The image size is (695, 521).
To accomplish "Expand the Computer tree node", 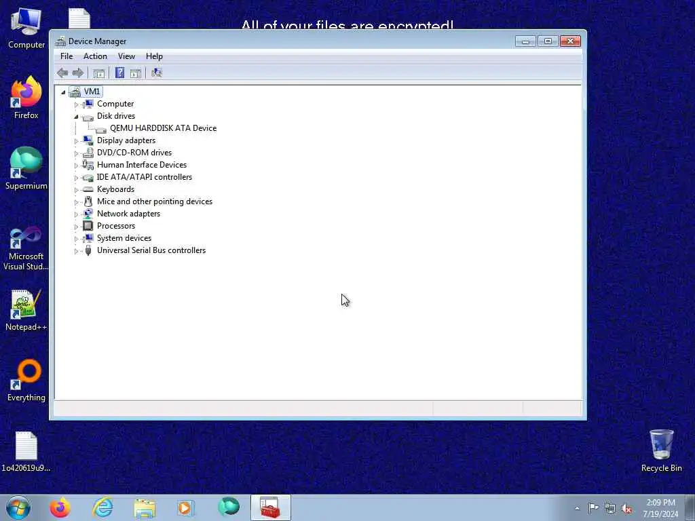I will pyautogui.click(x=76, y=104).
